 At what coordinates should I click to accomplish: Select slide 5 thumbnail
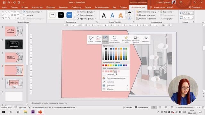pyautogui.click(x=14, y=83)
